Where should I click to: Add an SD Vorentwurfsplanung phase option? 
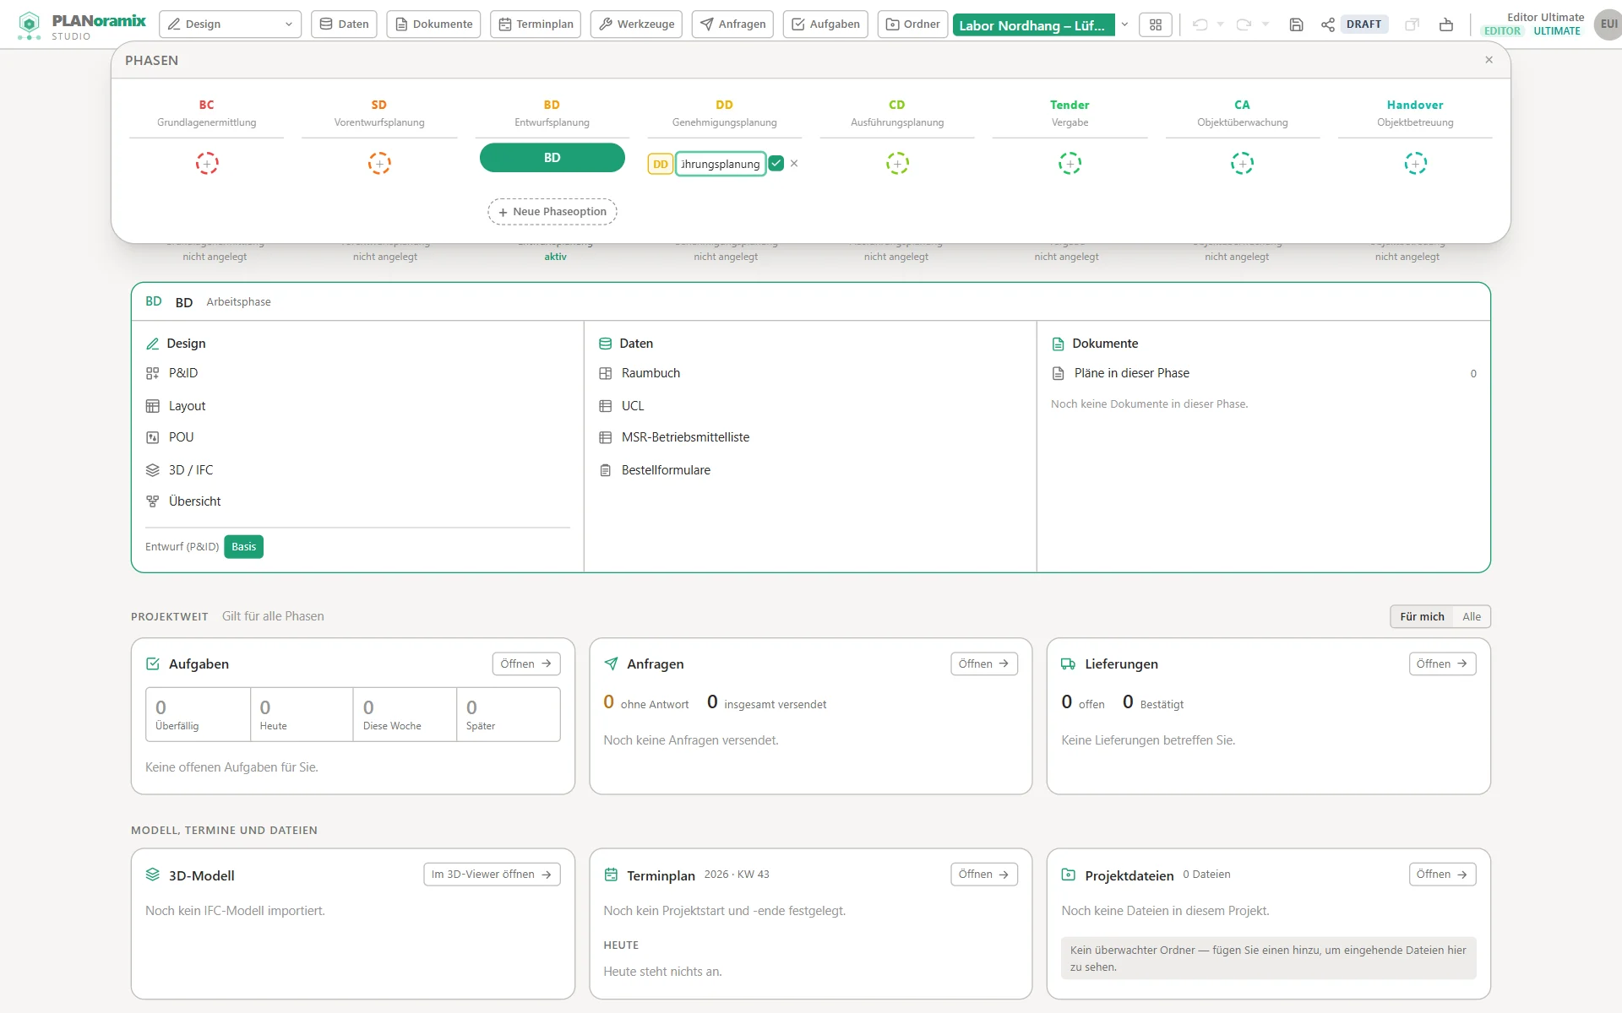[x=379, y=163]
